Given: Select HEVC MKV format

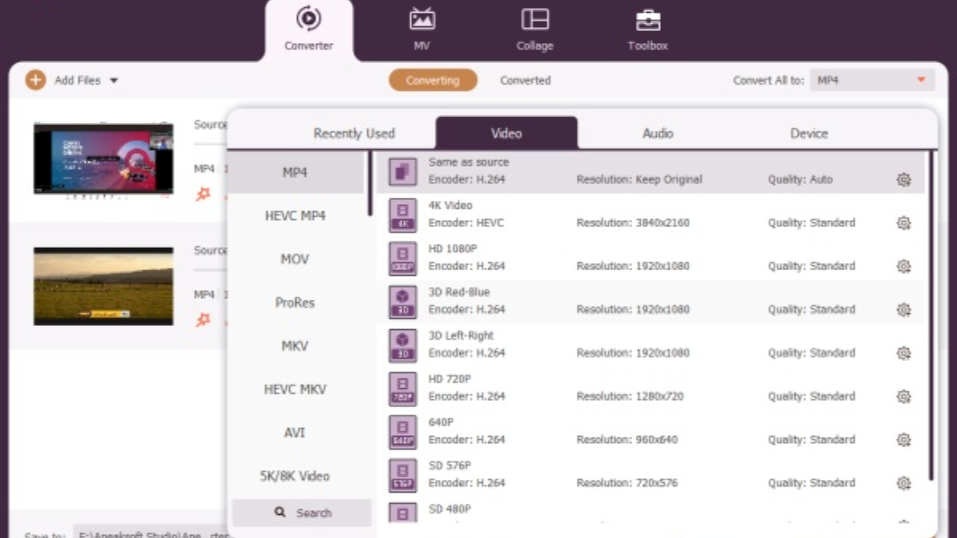Looking at the screenshot, I should pos(295,389).
